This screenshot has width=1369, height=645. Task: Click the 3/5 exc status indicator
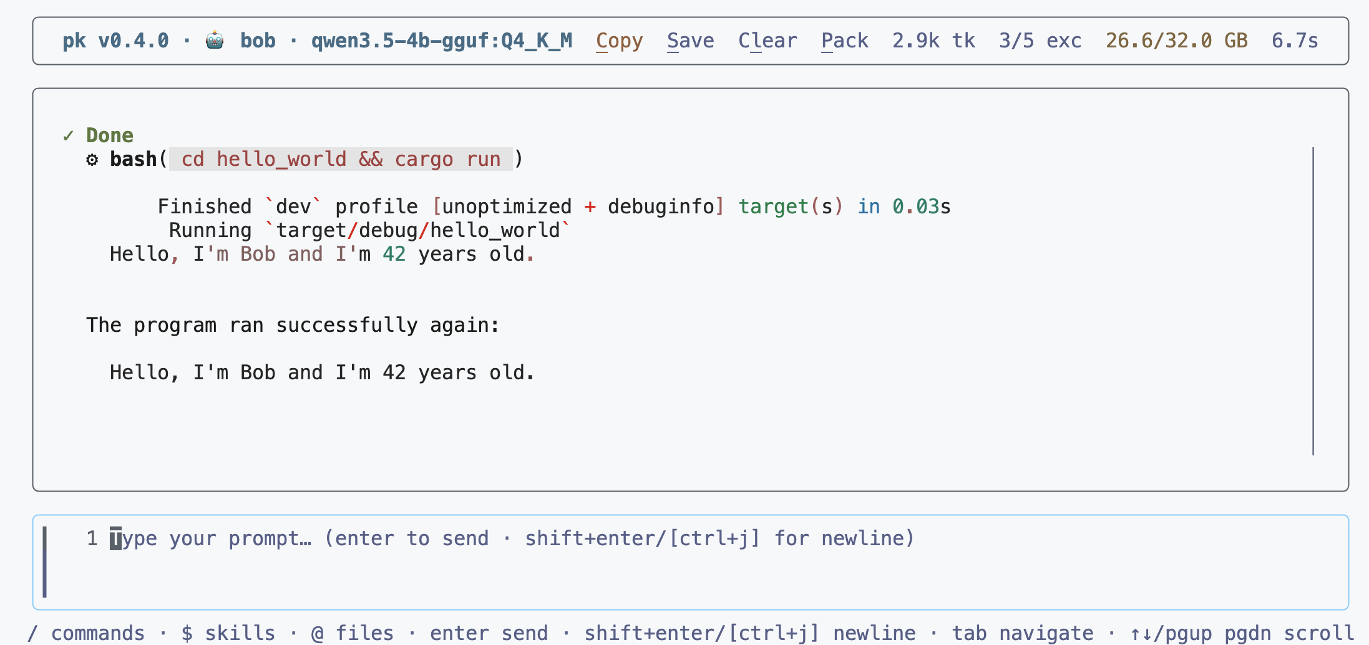click(1040, 41)
